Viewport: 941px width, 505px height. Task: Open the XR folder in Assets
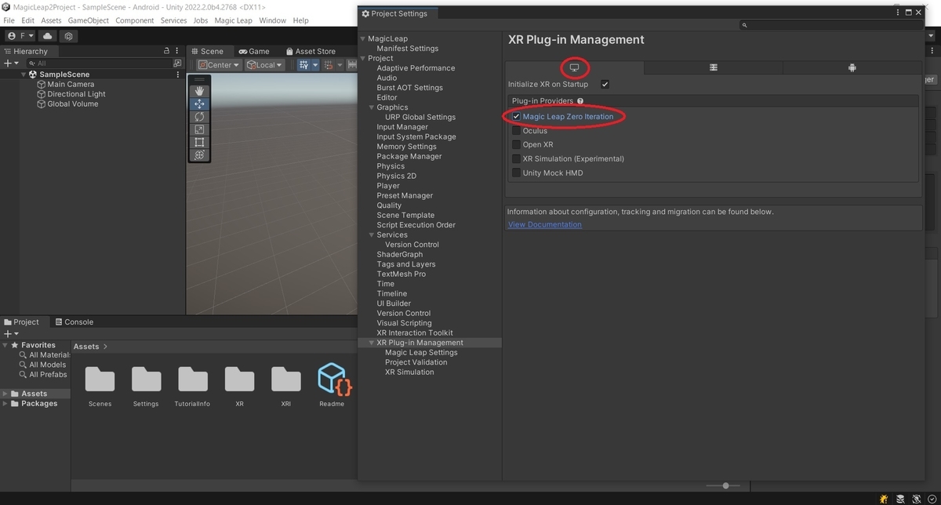click(239, 386)
